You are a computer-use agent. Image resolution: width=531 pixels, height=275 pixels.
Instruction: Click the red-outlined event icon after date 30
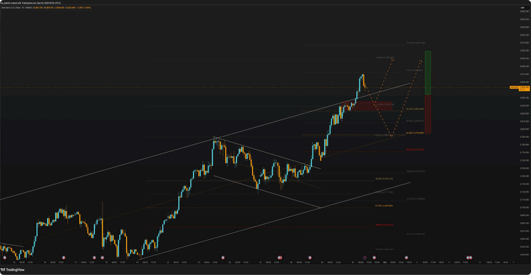[x=365, y=257]
